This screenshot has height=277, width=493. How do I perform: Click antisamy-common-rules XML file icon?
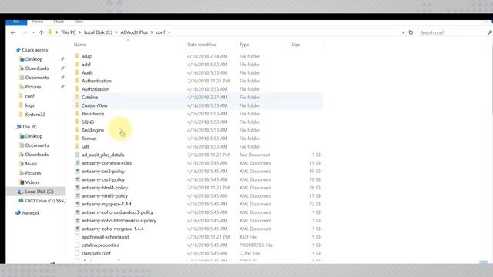[x=77, y=163]
